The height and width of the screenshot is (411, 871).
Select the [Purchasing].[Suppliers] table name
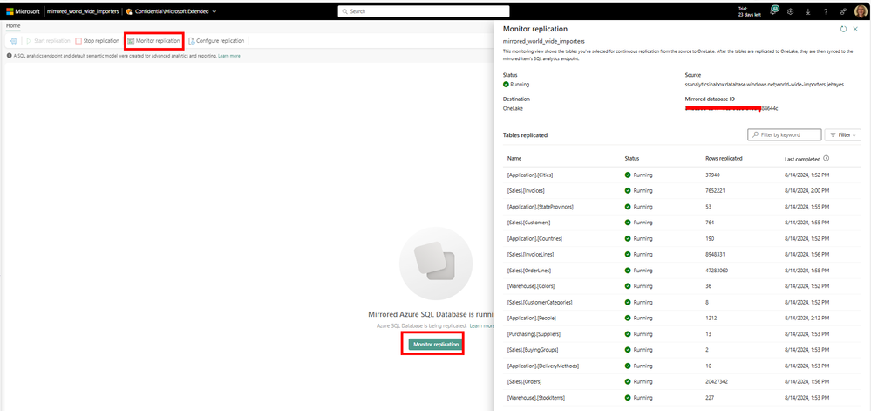coord(534,333)
